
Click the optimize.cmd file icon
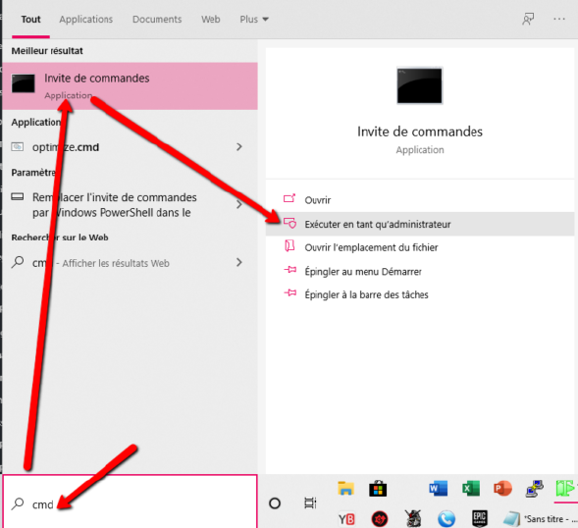coord(18,147)
